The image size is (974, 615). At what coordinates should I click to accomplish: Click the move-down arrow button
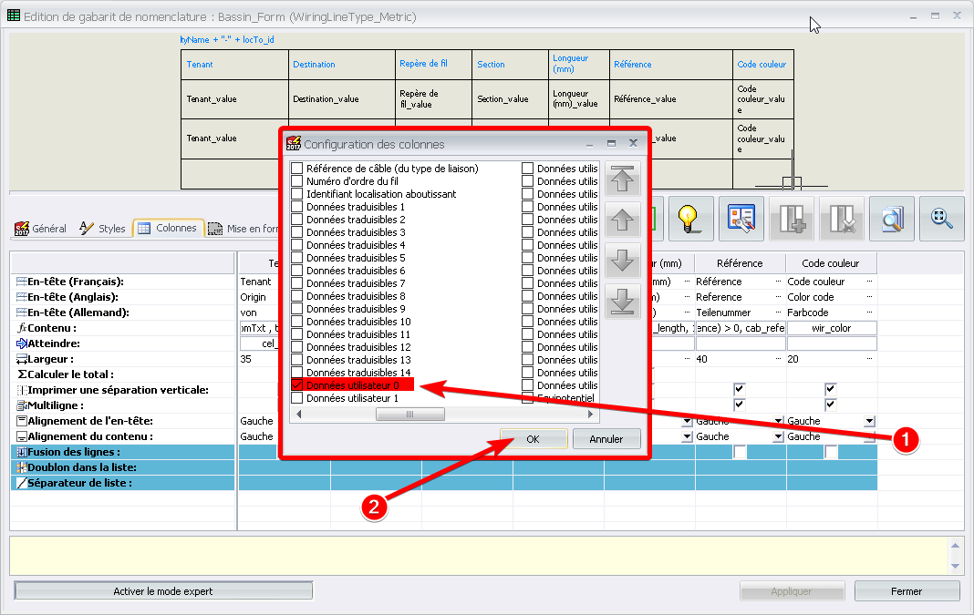tap(622, 261)
